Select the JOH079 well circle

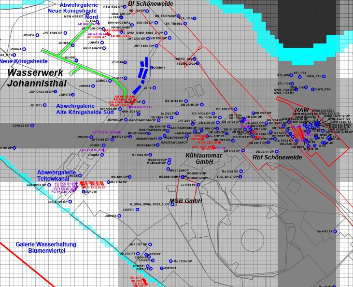110,81
